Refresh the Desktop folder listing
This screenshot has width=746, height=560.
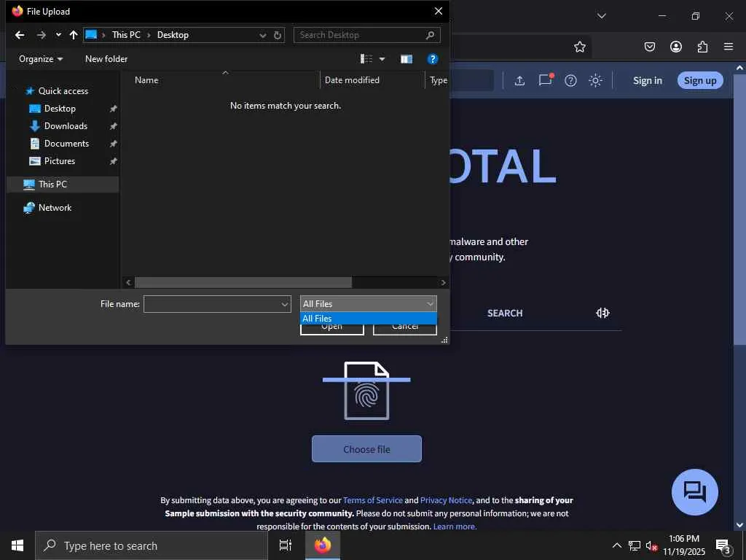click(278, 35)
